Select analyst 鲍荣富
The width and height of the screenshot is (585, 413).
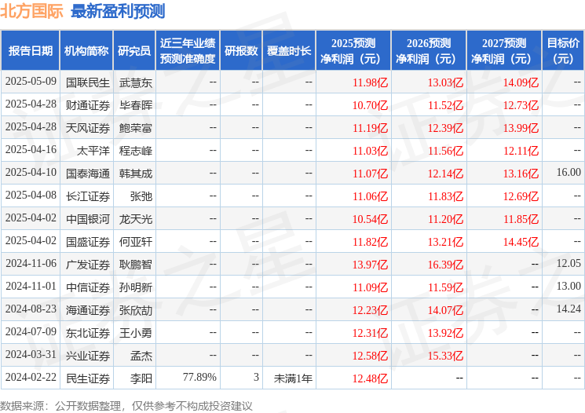click(136, 128)
